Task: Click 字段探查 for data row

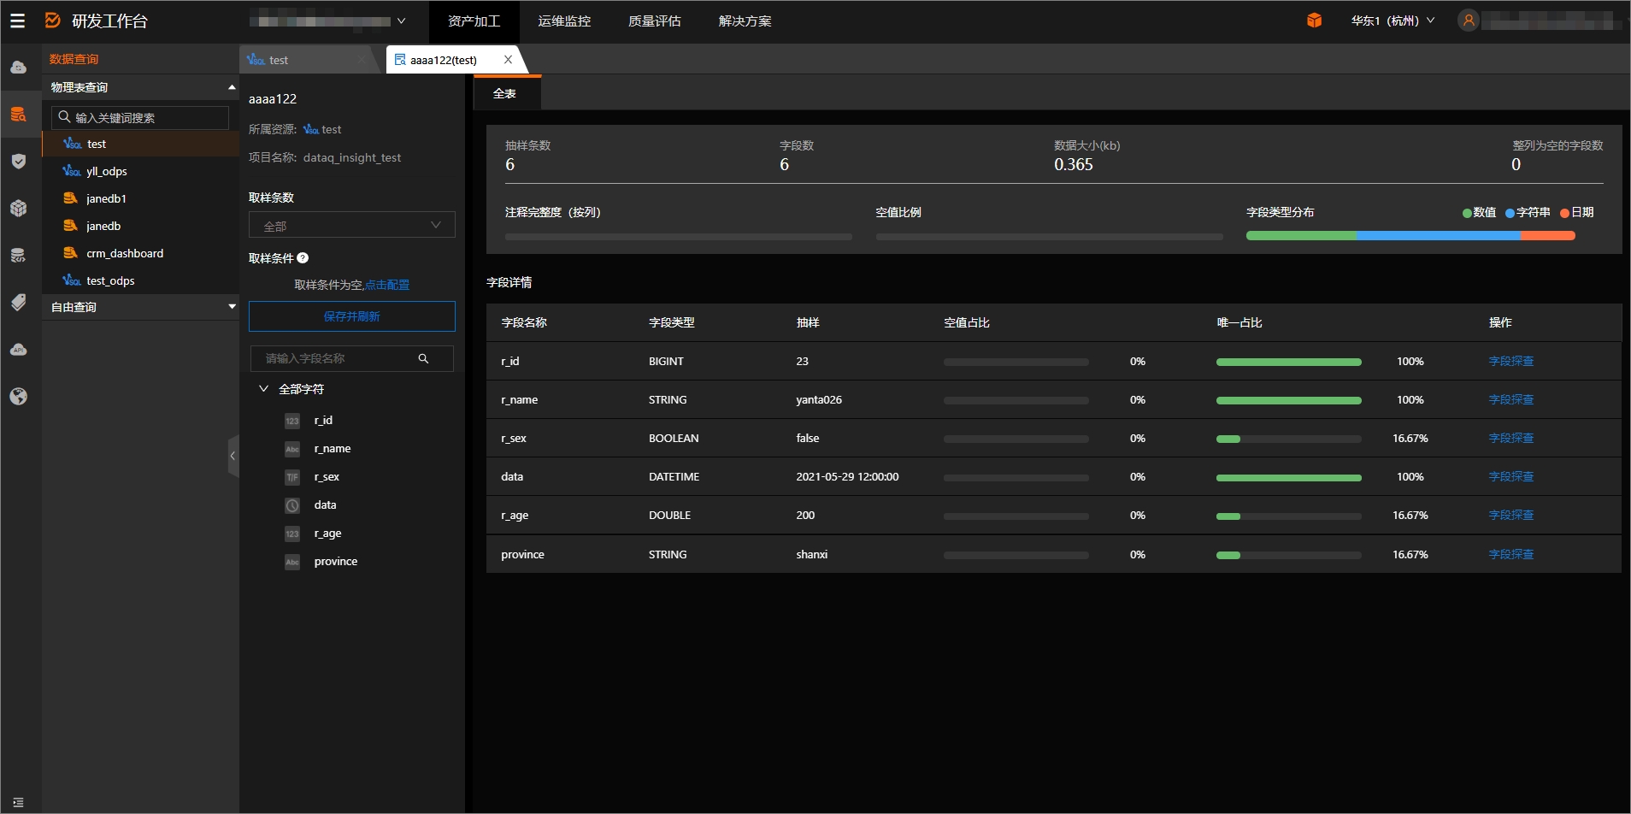Action: pos(1511,477)
